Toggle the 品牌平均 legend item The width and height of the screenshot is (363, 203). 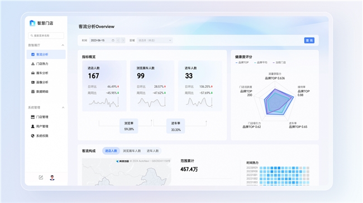[261, 62]
